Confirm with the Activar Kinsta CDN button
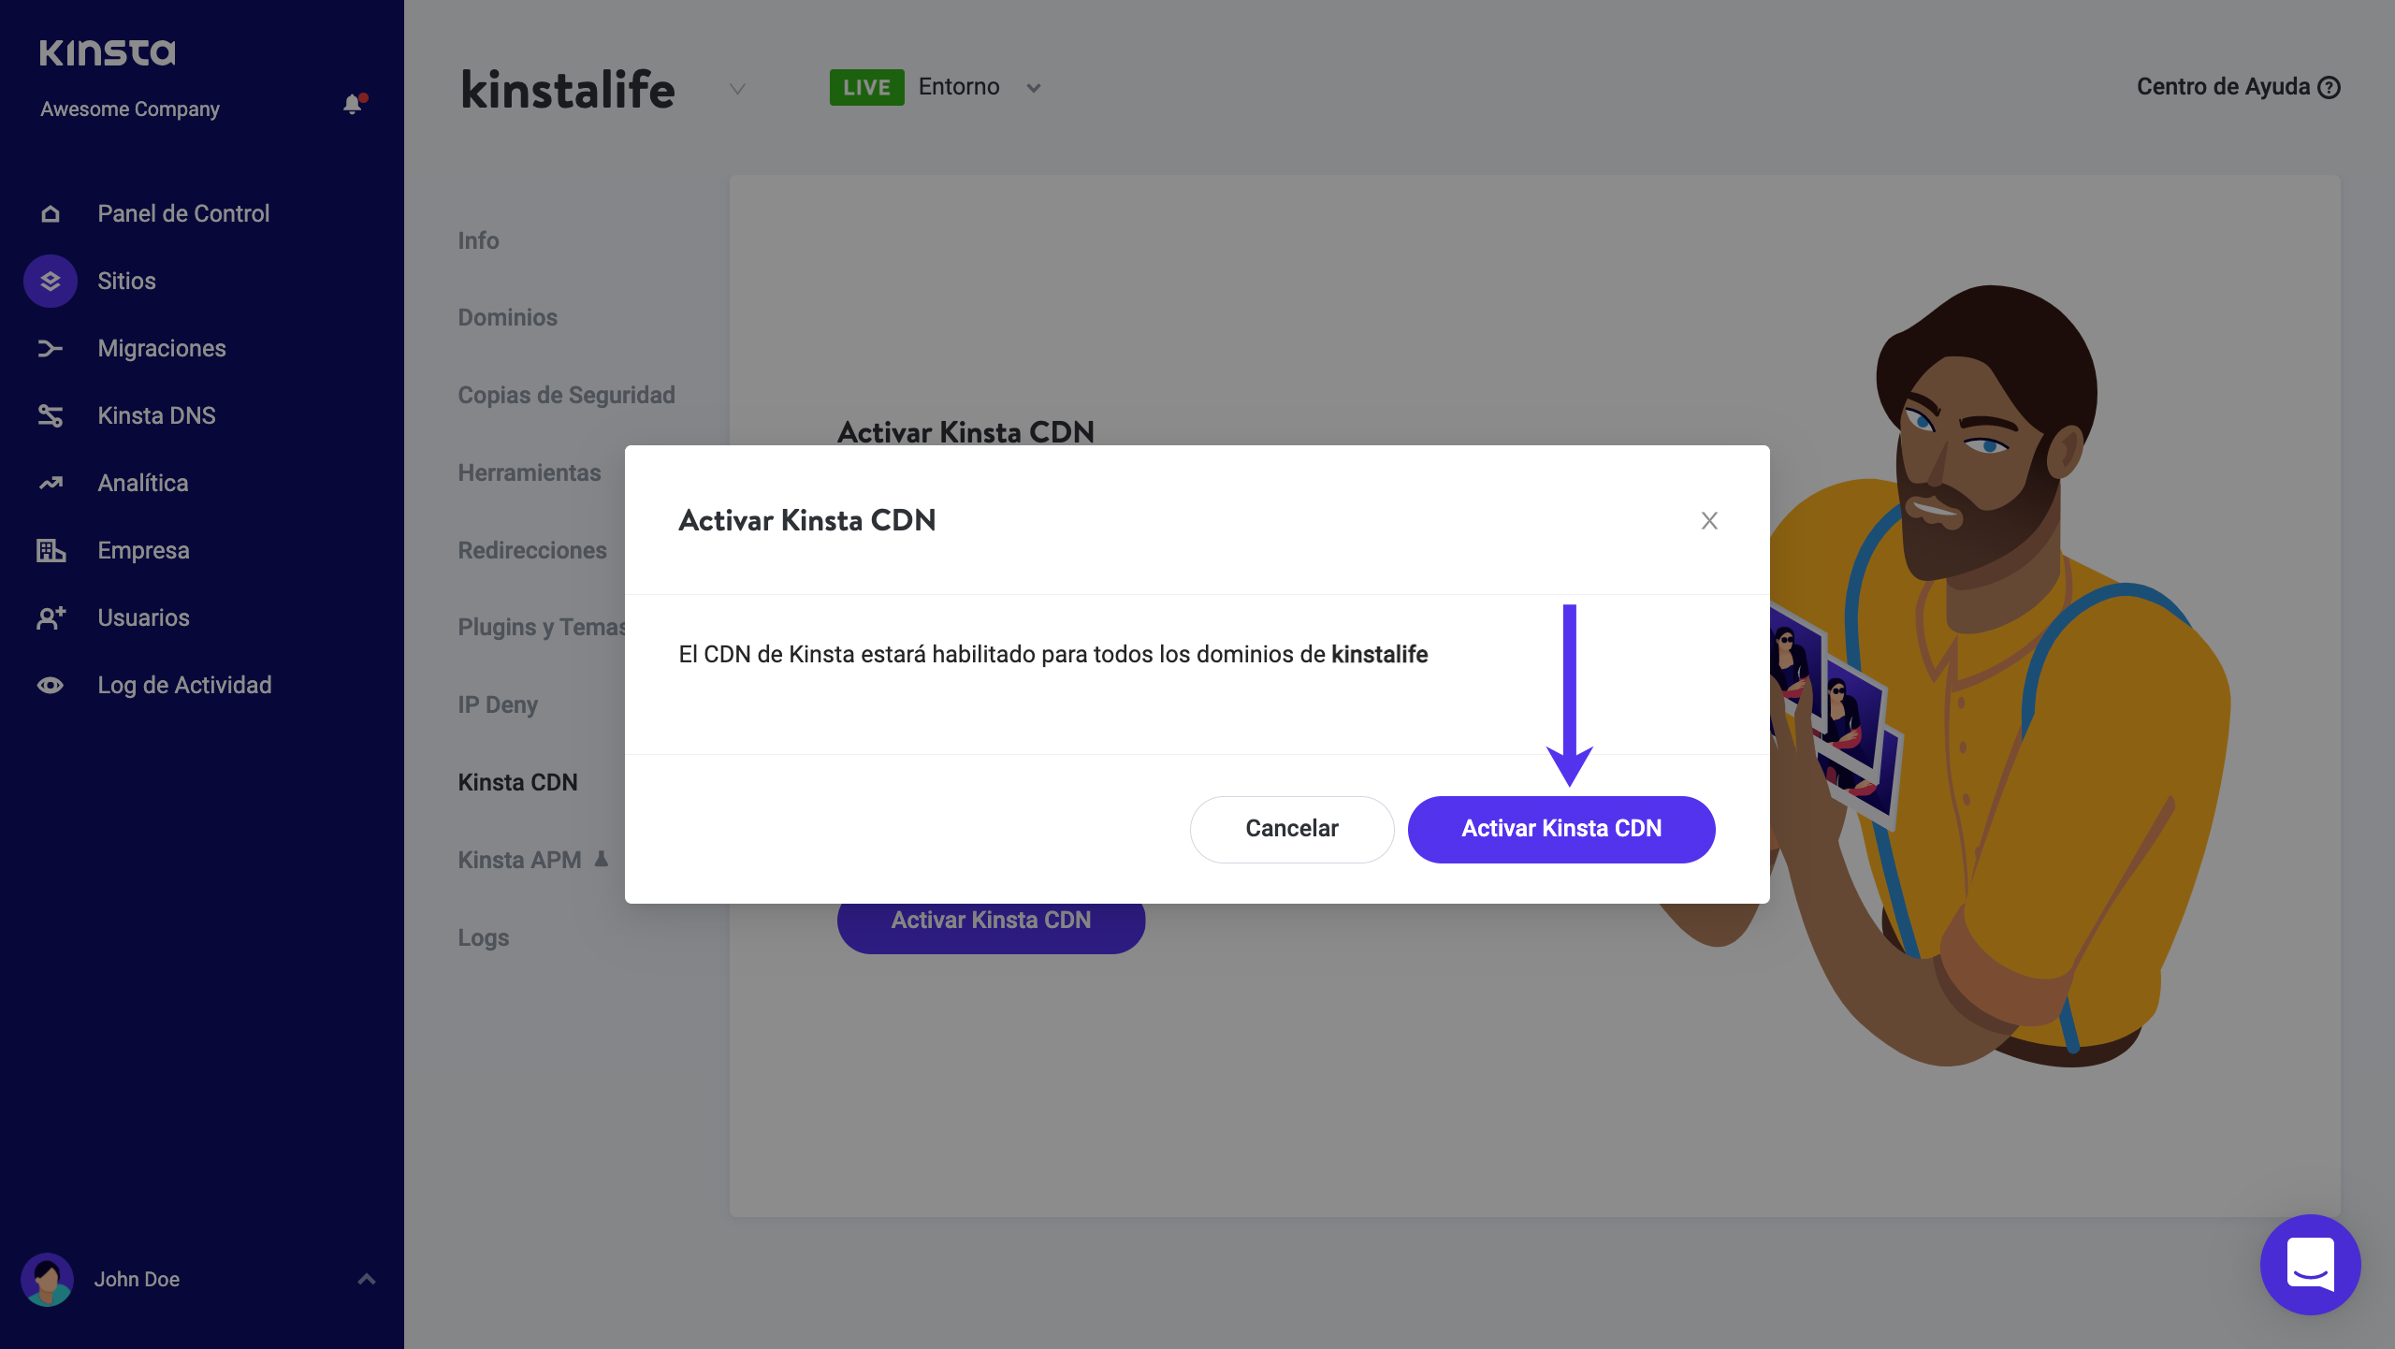This screenshot has height=1349, width=2395. click(1560, 829)
